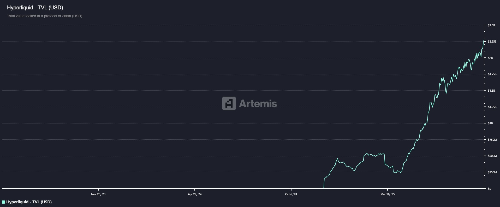Viewport: 500px width, 207px height.
Task: Click the $1.75B y-axis label
Action: tap(492, 74)
